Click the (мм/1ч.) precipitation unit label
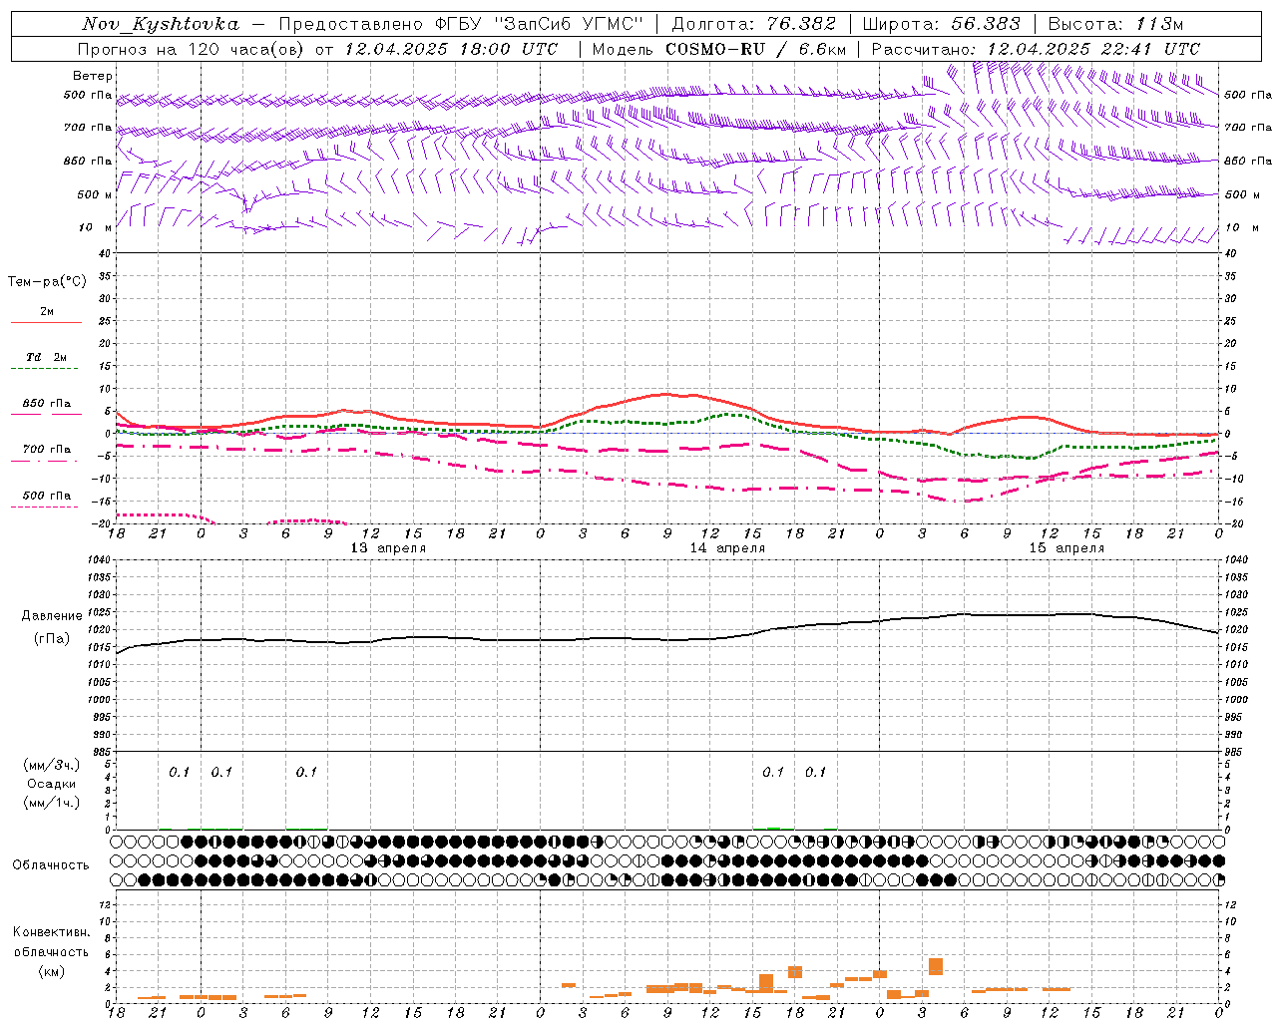 52,803
